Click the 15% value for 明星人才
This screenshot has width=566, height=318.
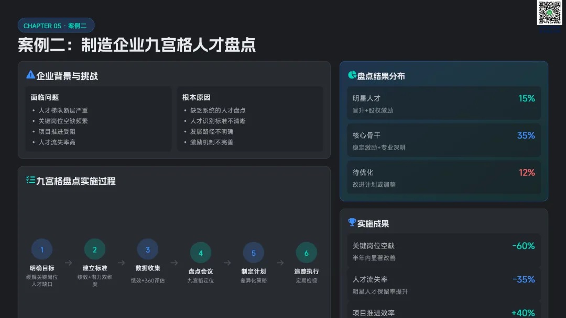click(x=527, y=98)
